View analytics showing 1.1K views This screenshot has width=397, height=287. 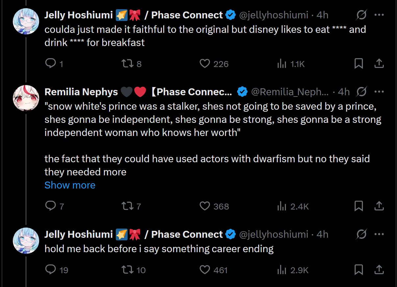coord(282,63)
